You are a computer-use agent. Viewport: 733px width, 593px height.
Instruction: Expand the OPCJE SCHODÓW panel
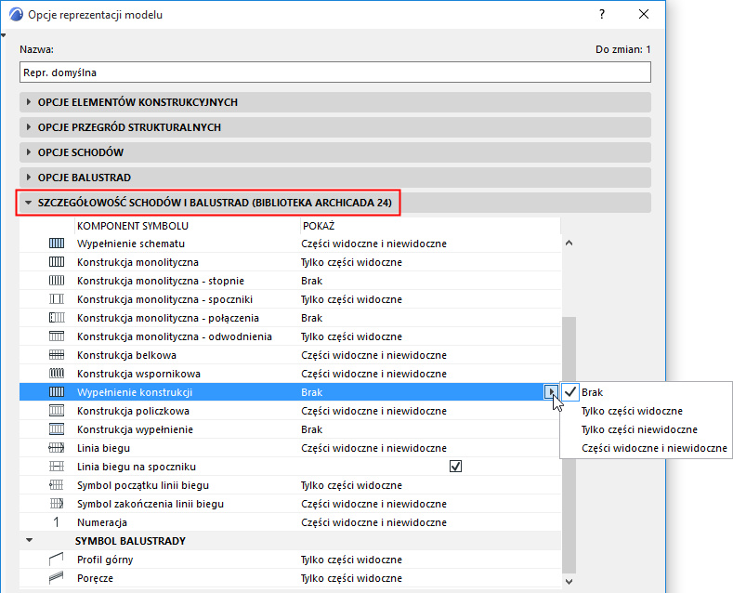(29, 152)
